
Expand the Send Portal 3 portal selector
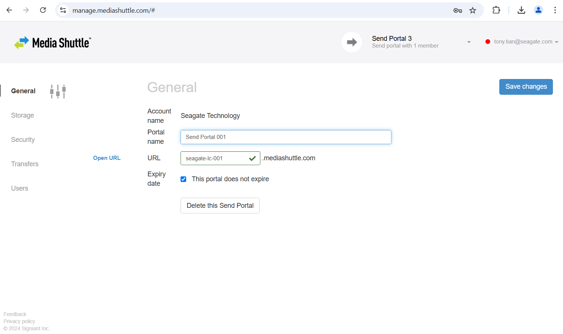click(469, 42)
